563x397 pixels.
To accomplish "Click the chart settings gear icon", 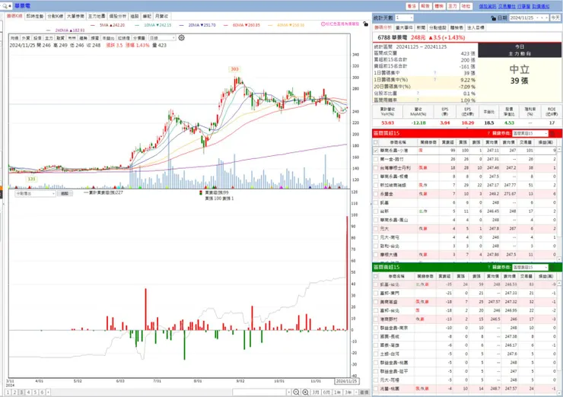I will tap(181, 38).
